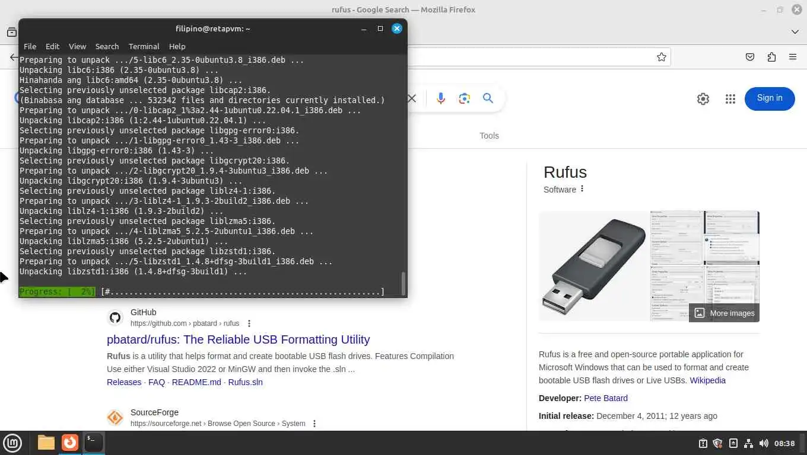Open options dots beside the SourceForge result URL
The width and height of the screenshot is (807, 455).
(x=314, y=424)
